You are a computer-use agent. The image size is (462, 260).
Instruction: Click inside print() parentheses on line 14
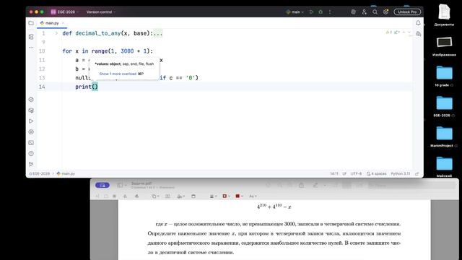pos(95,87)
